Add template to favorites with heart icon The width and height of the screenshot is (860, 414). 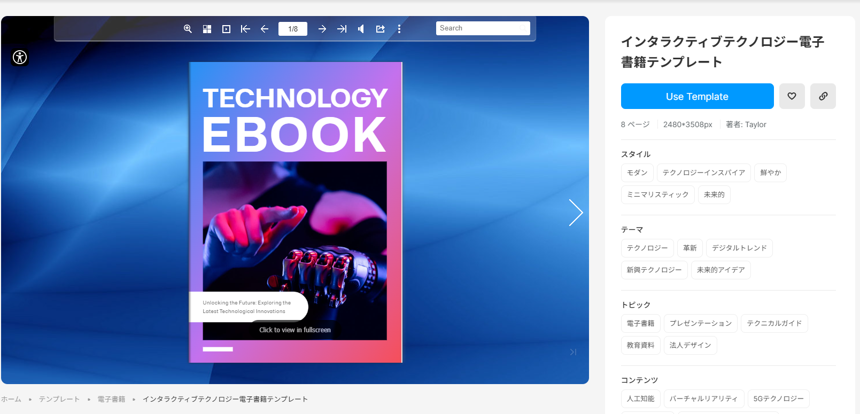click(792, 96)
